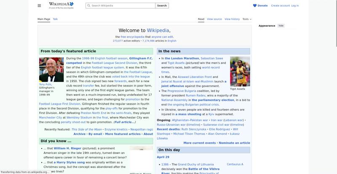Click the Log in link
This screenshot has width=337, height=174.
(295, 5)
